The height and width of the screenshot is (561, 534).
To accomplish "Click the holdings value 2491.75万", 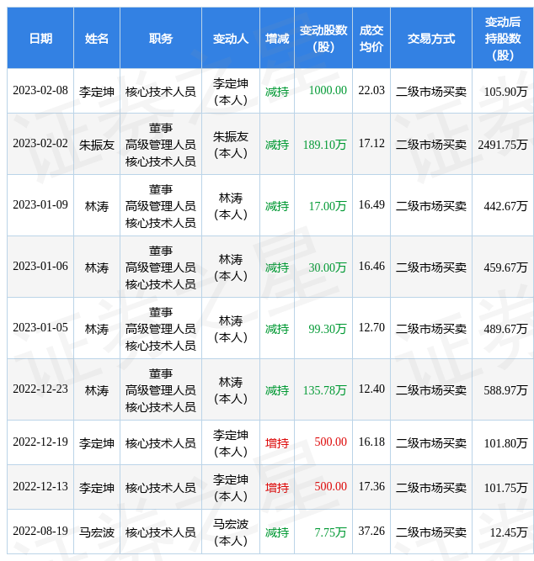I will [x=503, y=145].
